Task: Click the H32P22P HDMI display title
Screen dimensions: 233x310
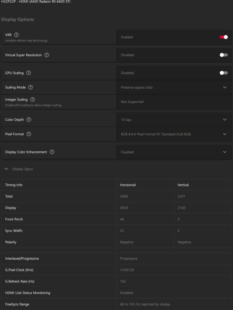Action: point(36,2)
